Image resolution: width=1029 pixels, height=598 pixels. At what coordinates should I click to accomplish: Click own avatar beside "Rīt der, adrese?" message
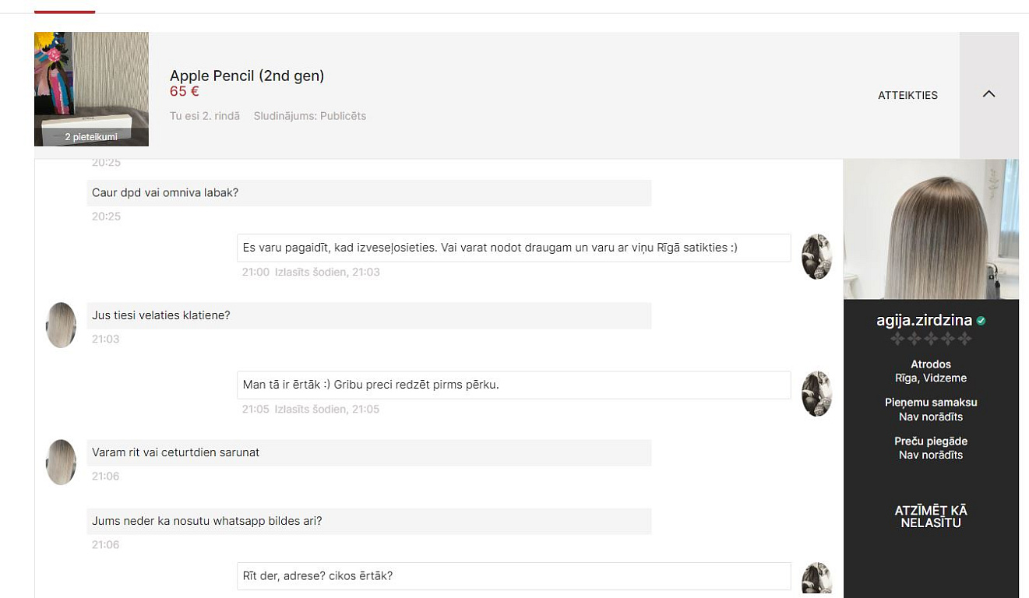[816, 580]
